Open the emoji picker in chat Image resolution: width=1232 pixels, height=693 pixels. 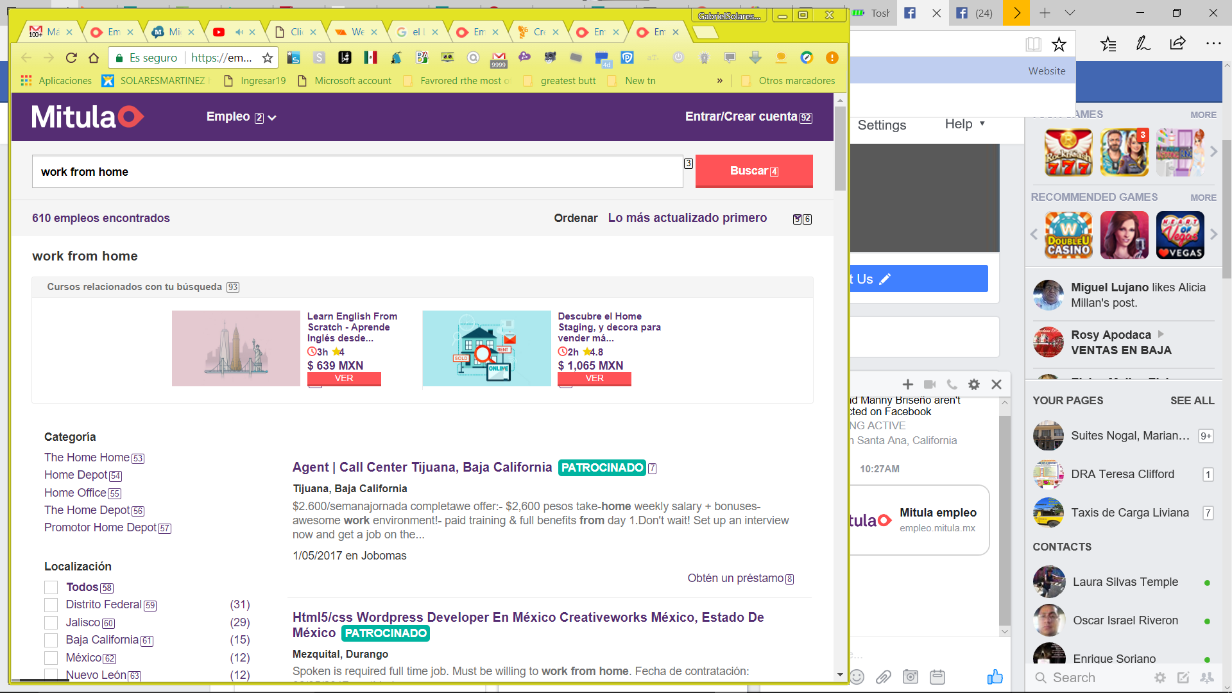pos(857,677)
